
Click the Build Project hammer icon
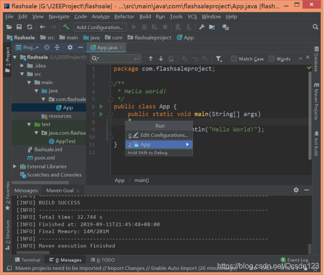66,27
